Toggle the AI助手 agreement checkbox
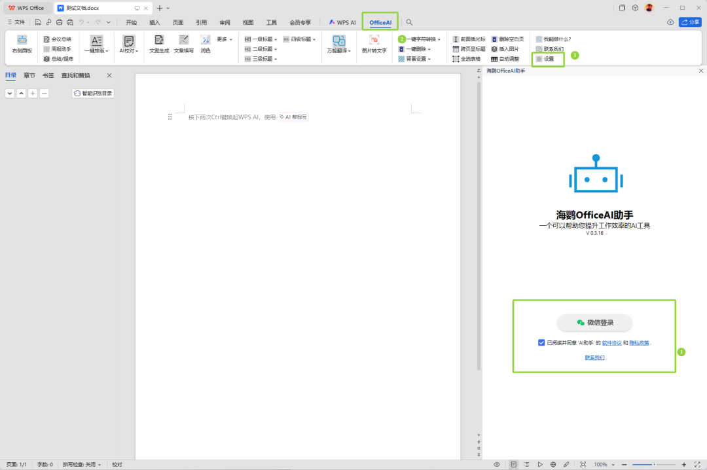The width and height of the screenshot is (707, 470). 541,343
